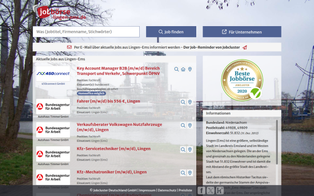This screenshot has width=314, height=196.
Task: Open magnifier icon for Key Account Manager job
Action: 176,69
